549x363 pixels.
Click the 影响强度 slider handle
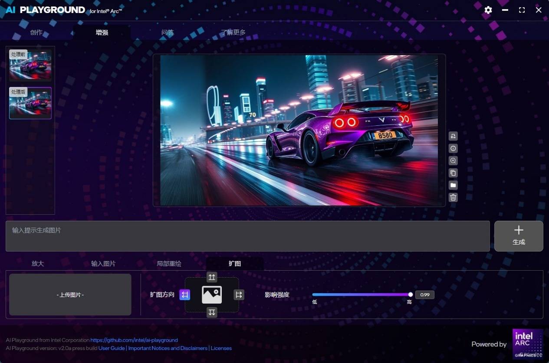pos(411,295)
